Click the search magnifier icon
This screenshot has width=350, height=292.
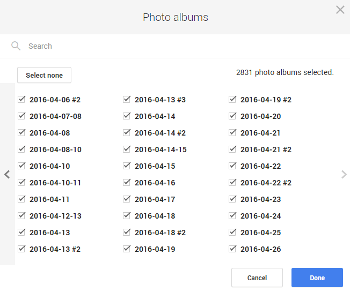(x=16, y=46)
